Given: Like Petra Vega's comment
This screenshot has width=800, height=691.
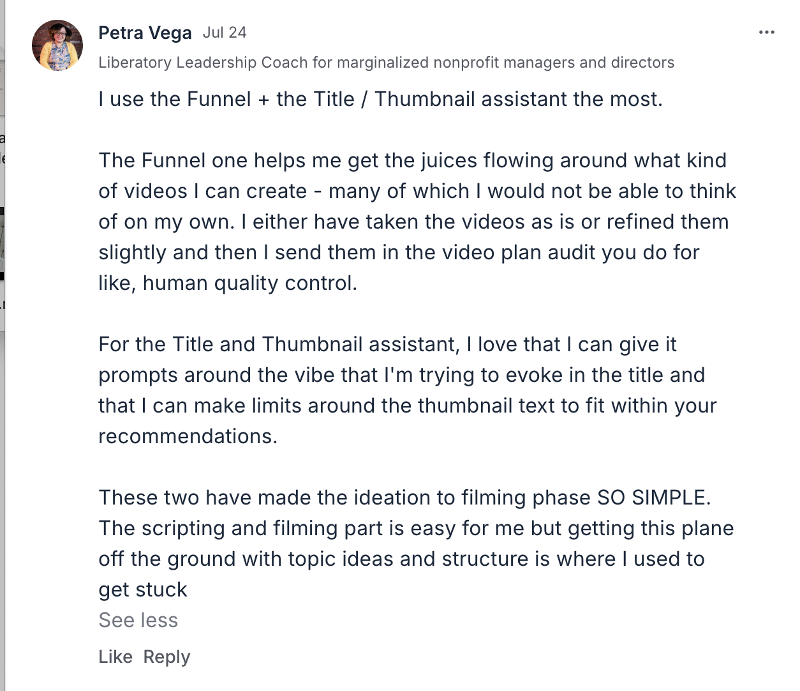Looking at the screenshot, I should (115, 657).
